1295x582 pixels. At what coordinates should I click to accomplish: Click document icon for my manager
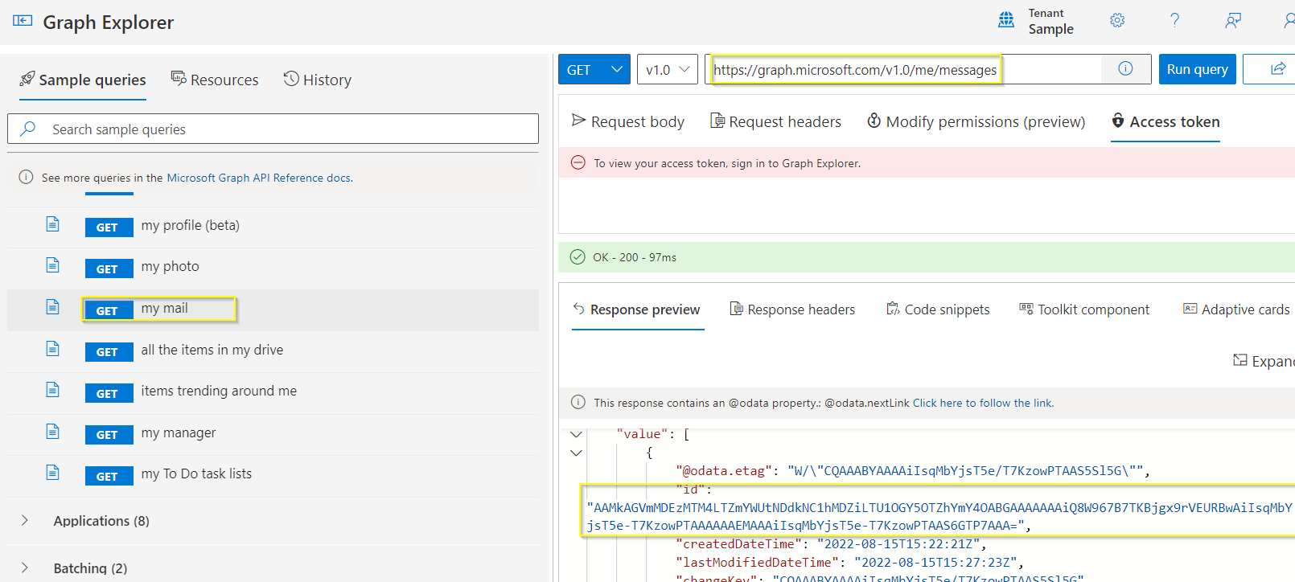[x=52, y=432]
